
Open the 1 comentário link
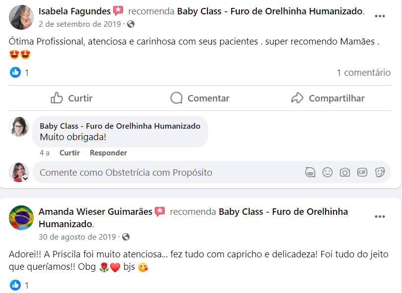[363, 72]
